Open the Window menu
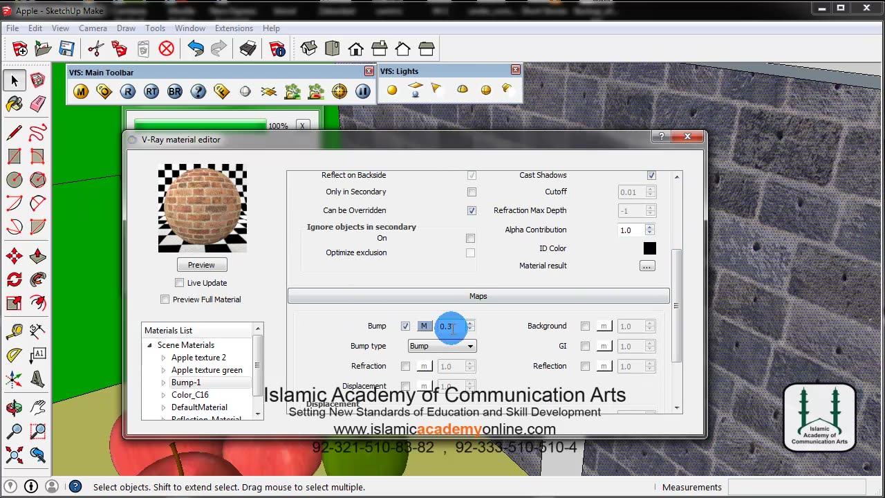The height and width of the screenshot is (498, 885). click(x=189, y=28)
